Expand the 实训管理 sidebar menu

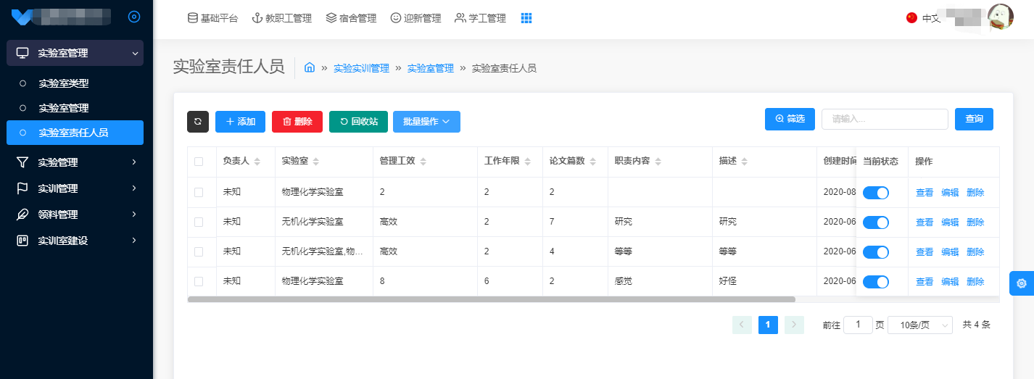coord(75,188)
